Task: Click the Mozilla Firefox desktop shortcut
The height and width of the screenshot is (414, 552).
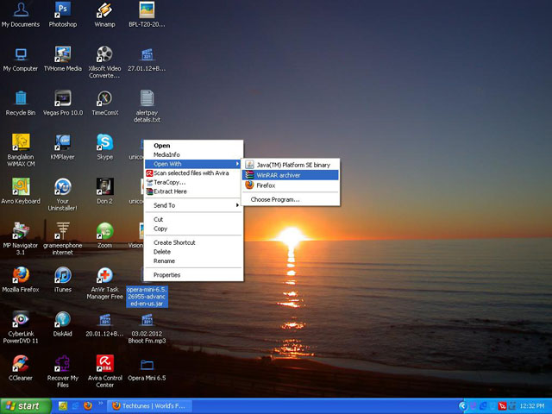Action: [20, 275]
